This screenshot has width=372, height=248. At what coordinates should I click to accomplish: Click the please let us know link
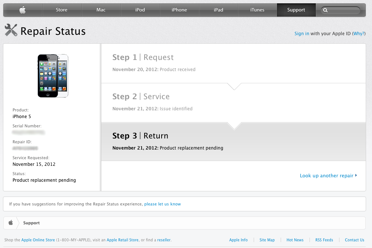(x=162, y=204)
